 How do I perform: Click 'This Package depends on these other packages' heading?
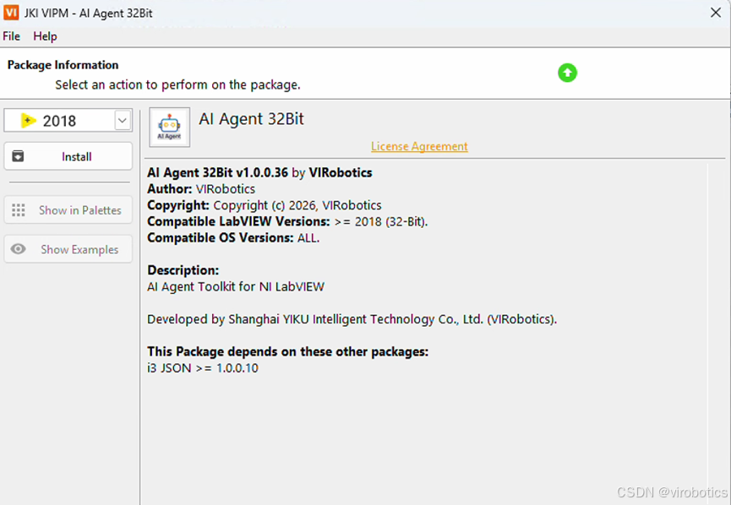pyautogui.click(x=287, y=352)
